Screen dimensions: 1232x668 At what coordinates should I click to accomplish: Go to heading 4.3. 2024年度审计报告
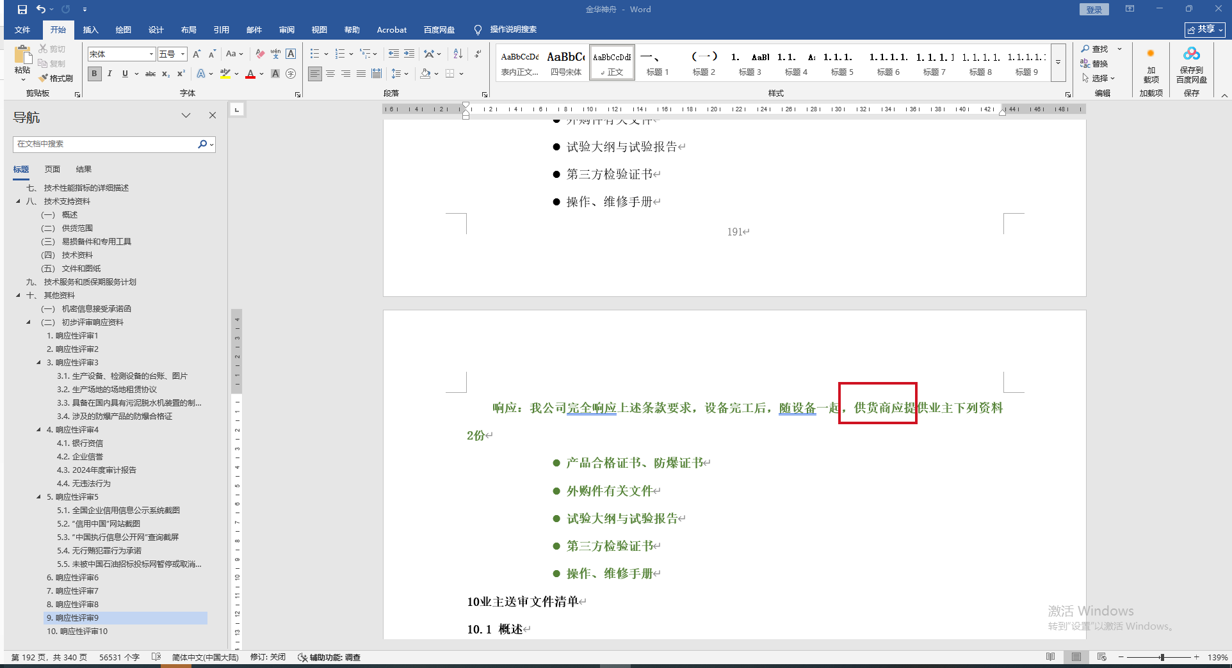(97, 470)
